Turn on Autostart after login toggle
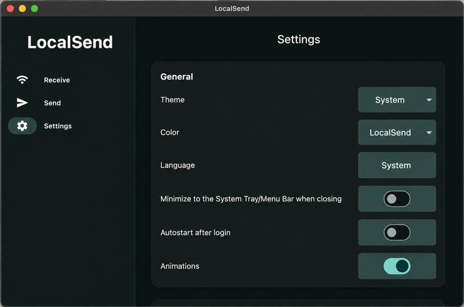This screenshot has height=307, width=464. pos(397,232)
